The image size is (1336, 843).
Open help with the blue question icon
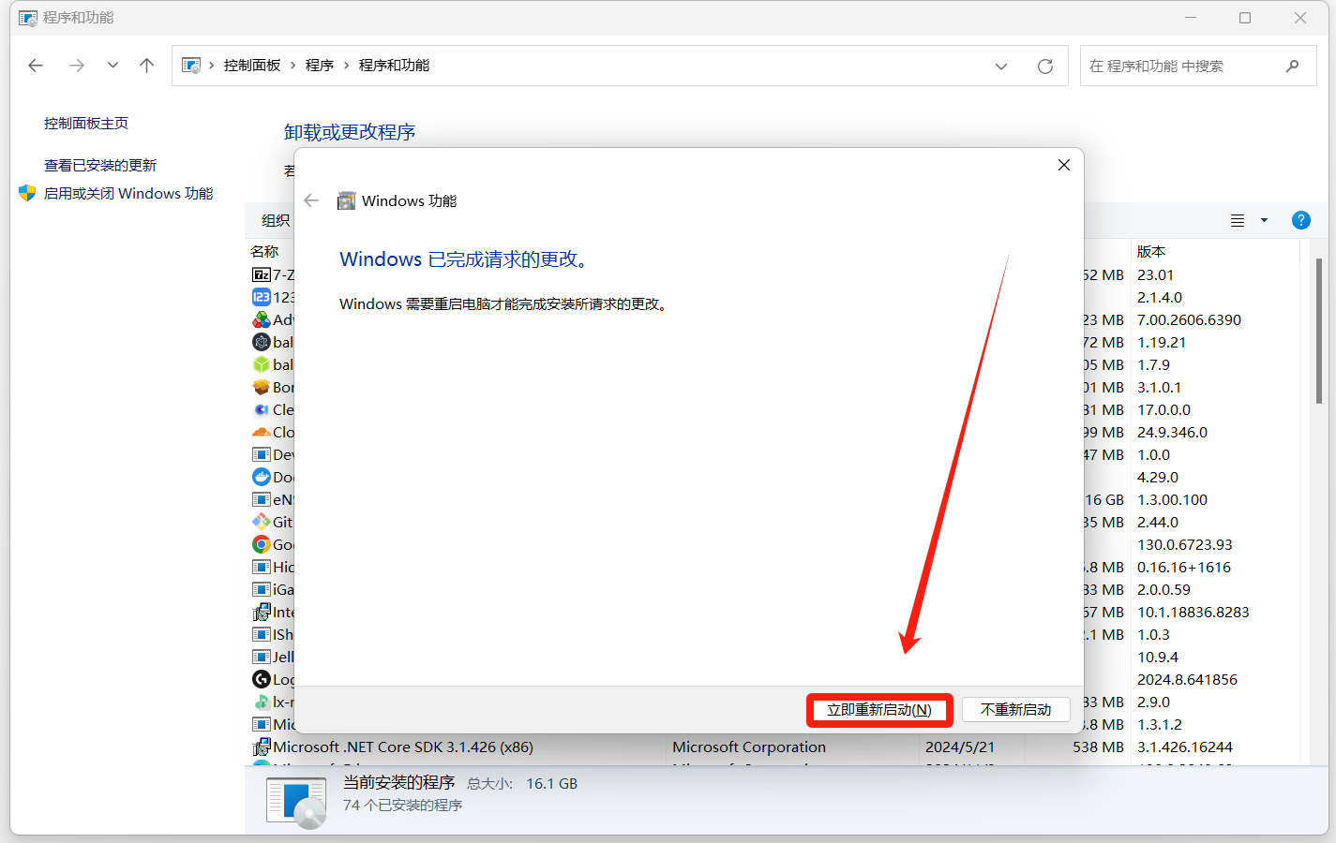click(1300, 220)
